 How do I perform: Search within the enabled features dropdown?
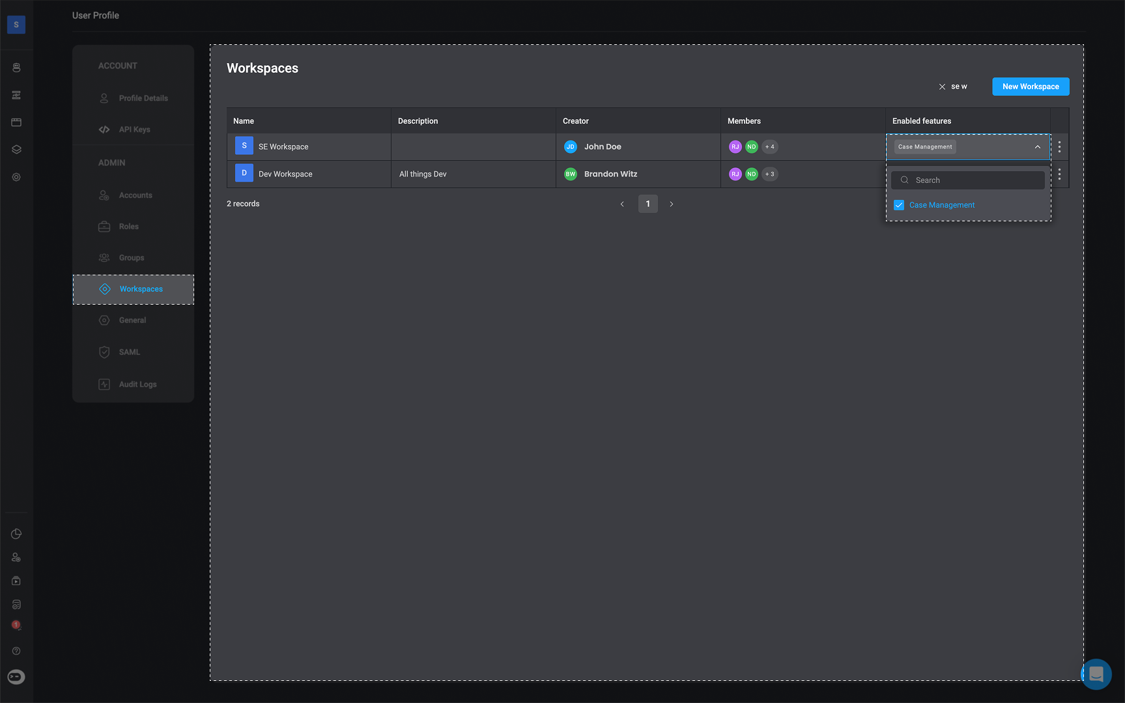pyautogui.click(x=968, y=180)
